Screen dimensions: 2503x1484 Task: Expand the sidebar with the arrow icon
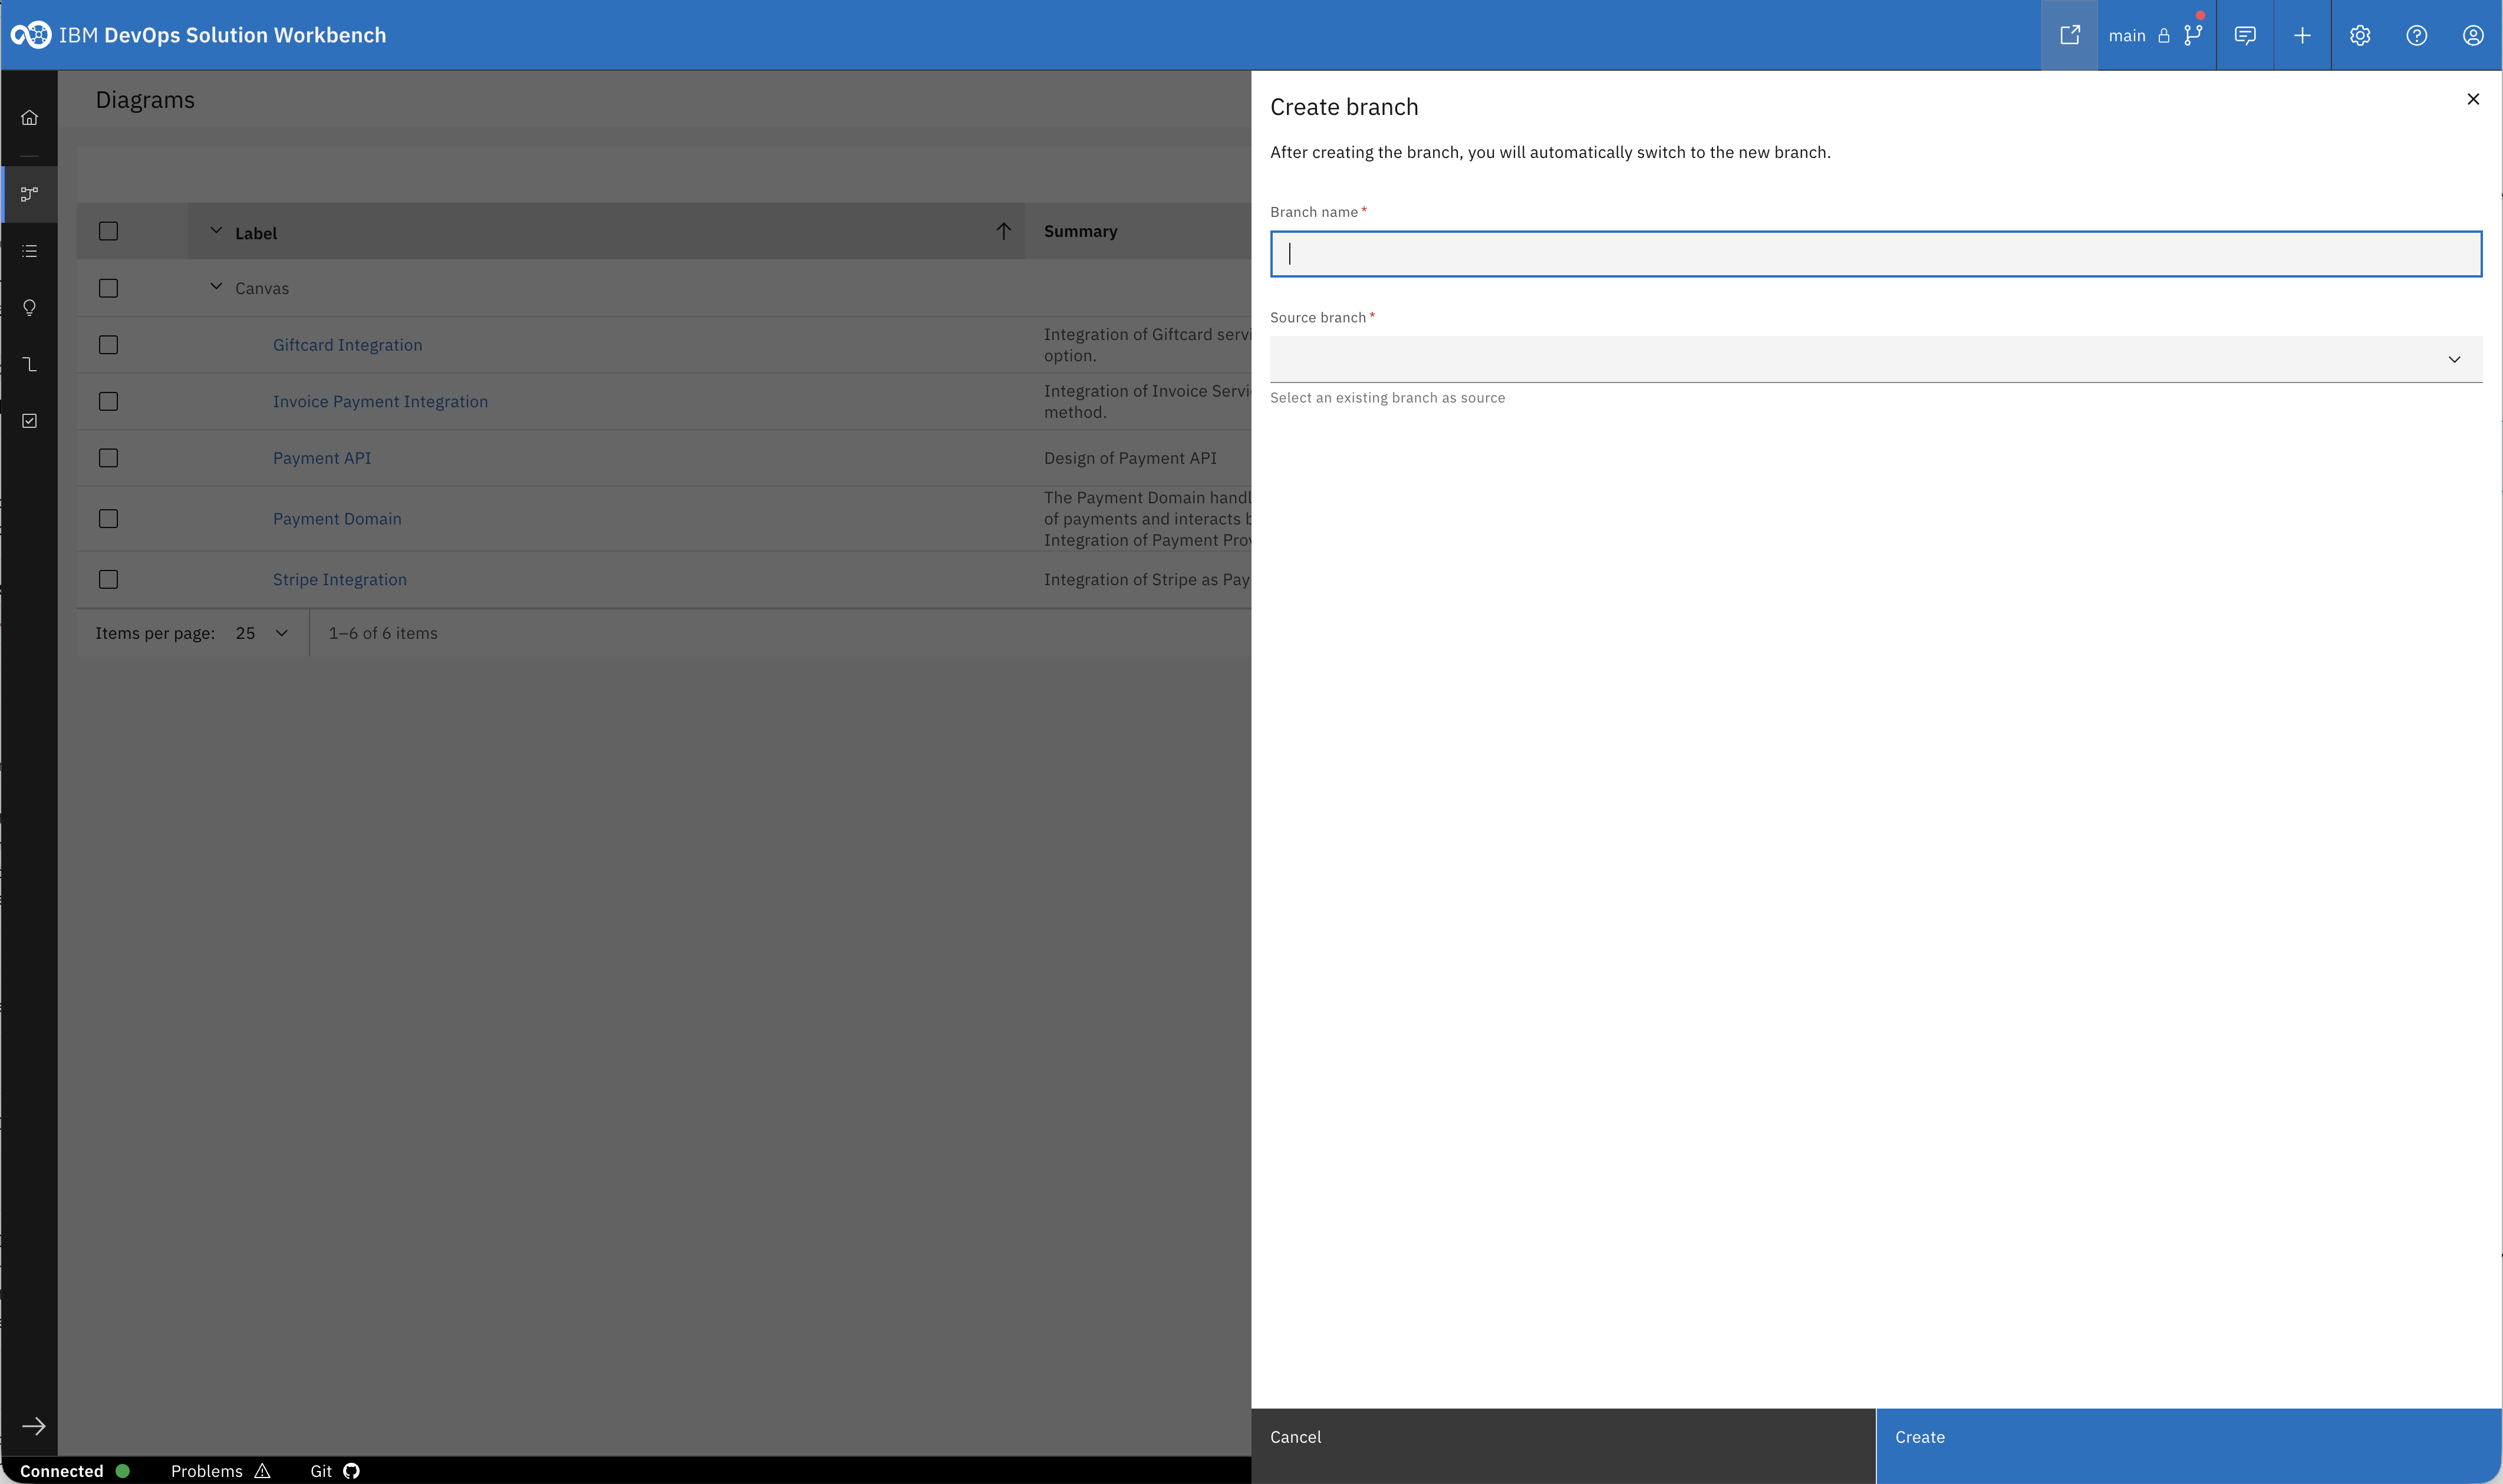34,1426
